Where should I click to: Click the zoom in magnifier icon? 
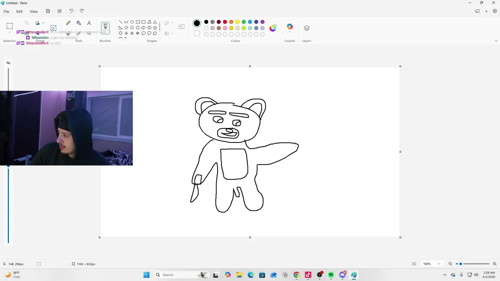tap(495, 264)
